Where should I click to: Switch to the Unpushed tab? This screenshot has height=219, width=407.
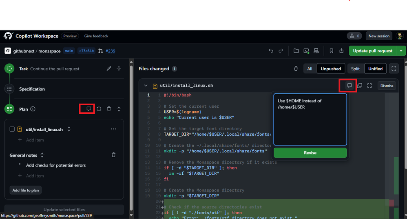pos(331,69)
